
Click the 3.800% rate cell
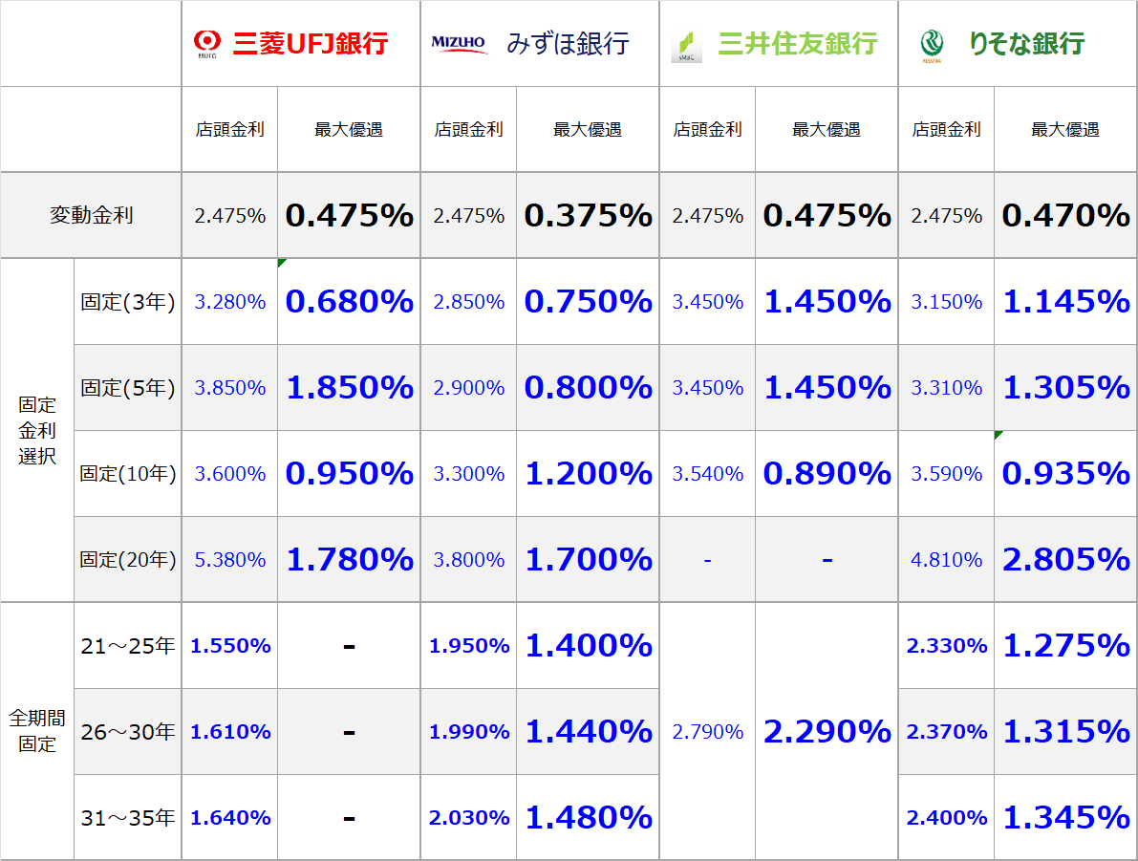coord(468,559)
